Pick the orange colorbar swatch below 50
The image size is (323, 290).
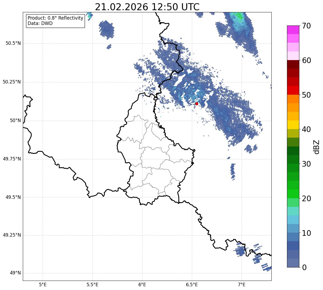pyautogui.click(x=293, y=99)
